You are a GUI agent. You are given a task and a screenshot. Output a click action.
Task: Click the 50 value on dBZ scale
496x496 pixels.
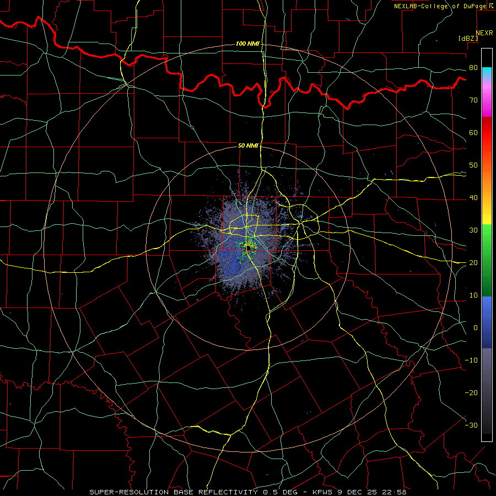tap(473, 165)
